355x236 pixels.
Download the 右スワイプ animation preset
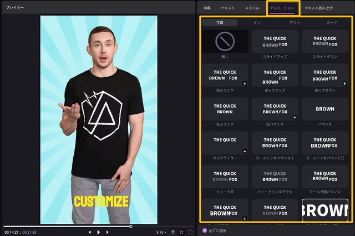pyautogui.click(x=245, y=83)
